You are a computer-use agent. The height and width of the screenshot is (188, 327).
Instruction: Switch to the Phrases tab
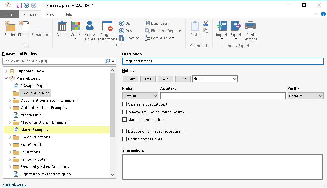30,14
